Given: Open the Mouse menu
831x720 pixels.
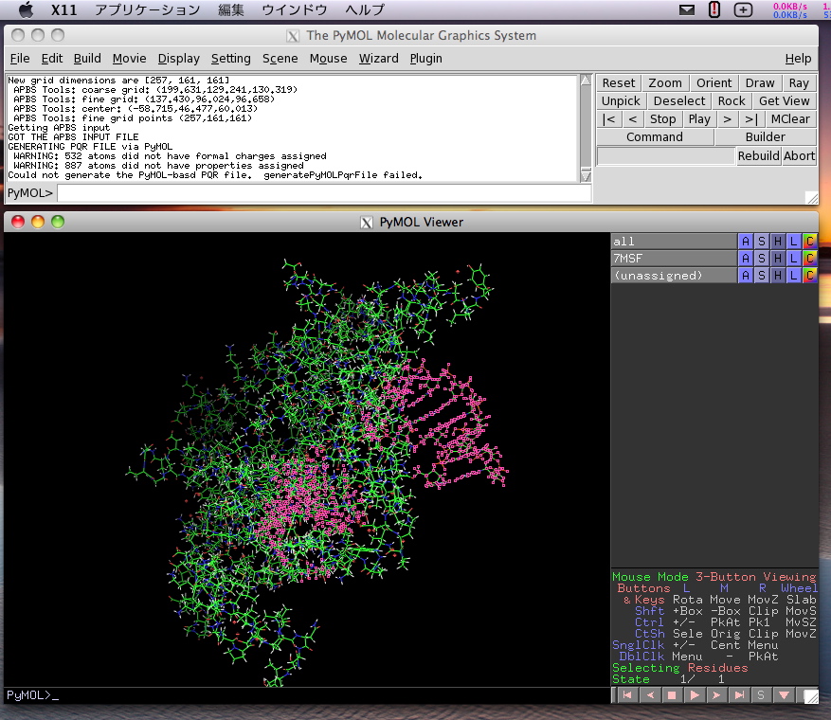Looking at the screenshot, I should pyautogui.click(x=328, y=59).
